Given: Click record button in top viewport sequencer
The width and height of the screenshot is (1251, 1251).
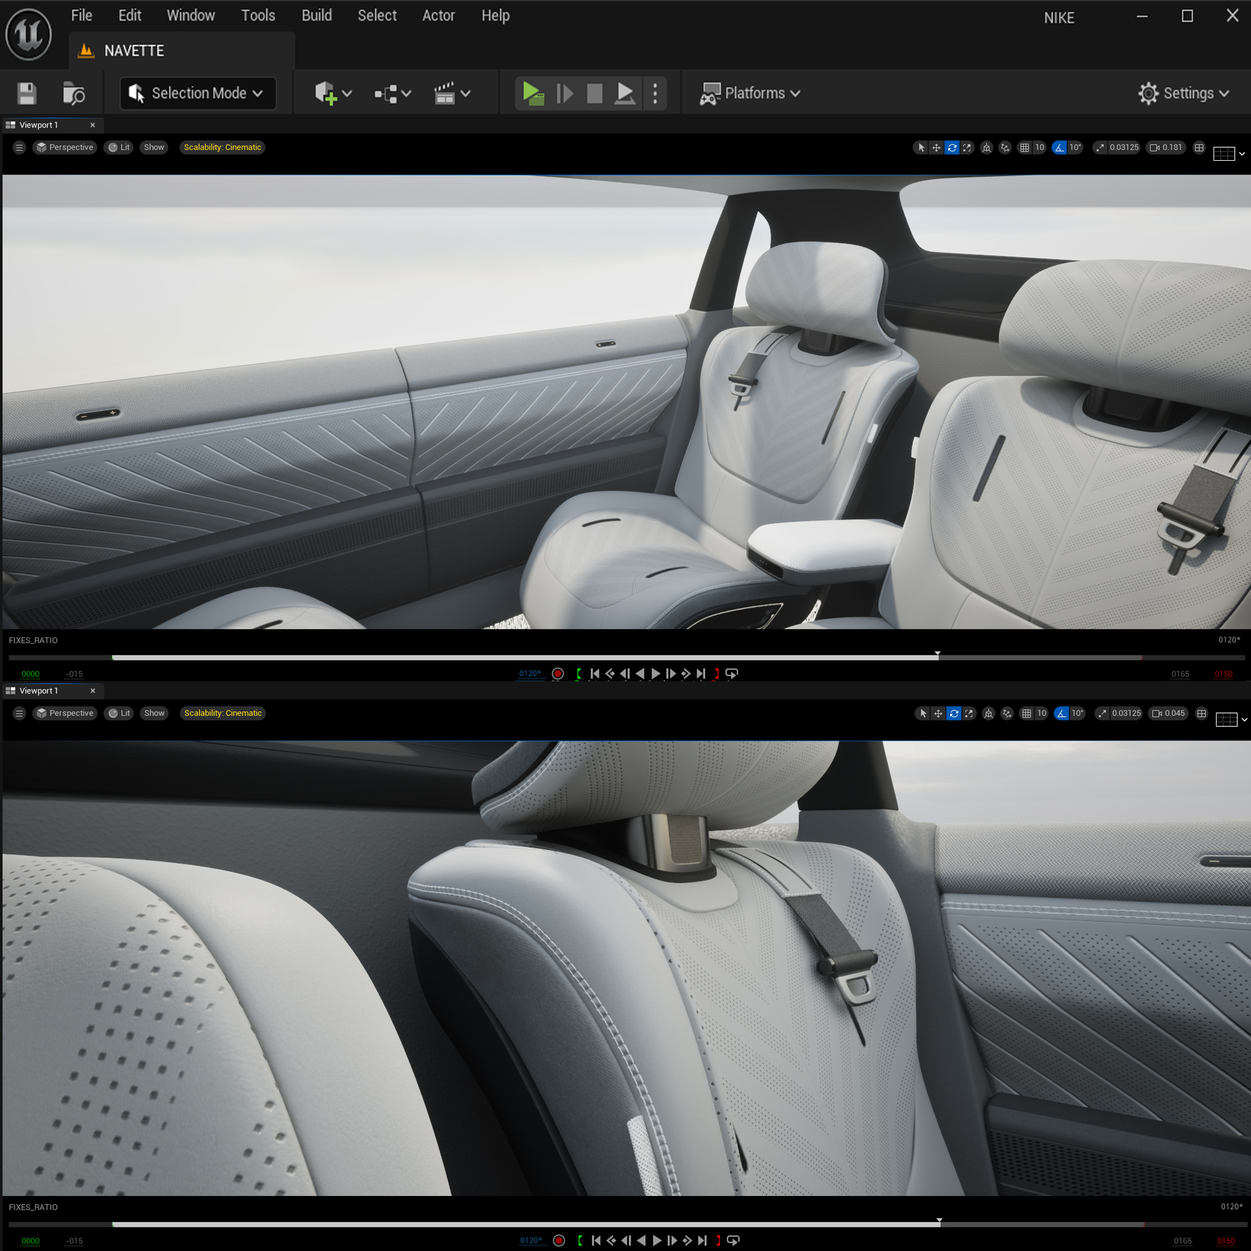Looking at the screenshot, I should [557, 674].
